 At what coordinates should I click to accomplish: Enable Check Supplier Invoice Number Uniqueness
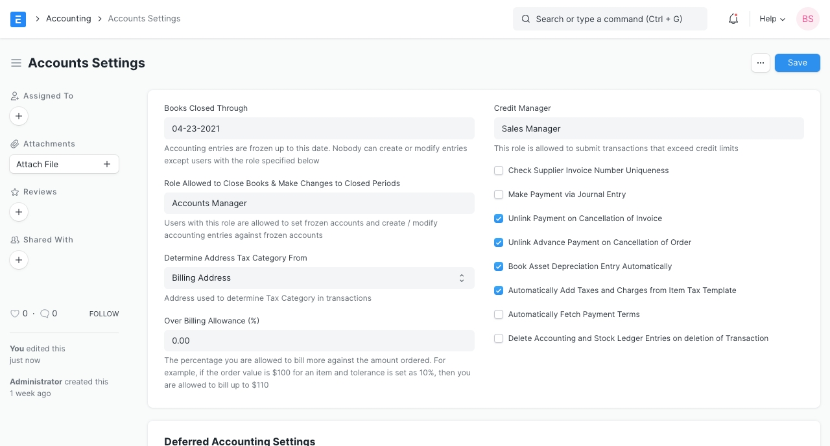(499, 170)
